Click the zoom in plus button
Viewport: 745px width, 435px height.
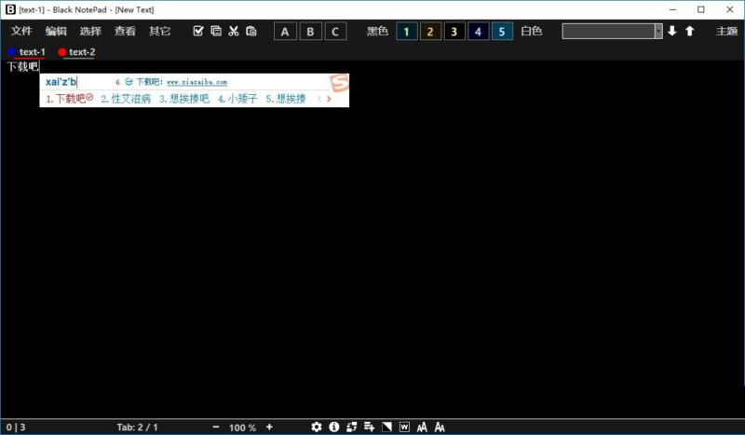[269, 427]
